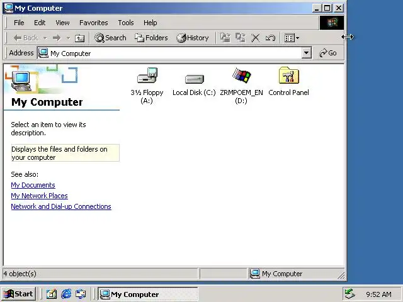This screenshot has width=403, height=302.
Task: Open the Help menu
Action: click(150, 23)
